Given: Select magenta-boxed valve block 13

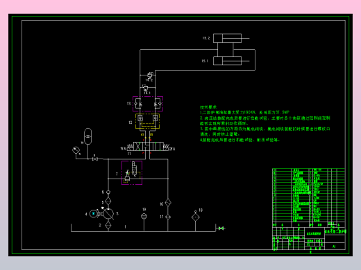Looking at the screenshot, I should (148, 104).
